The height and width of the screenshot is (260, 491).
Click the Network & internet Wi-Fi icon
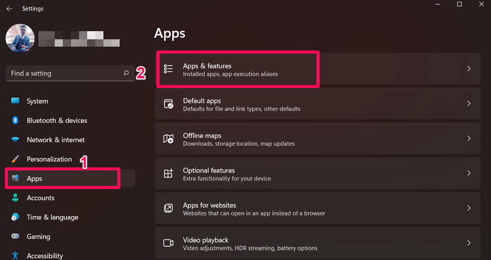(x=15, y=140)
